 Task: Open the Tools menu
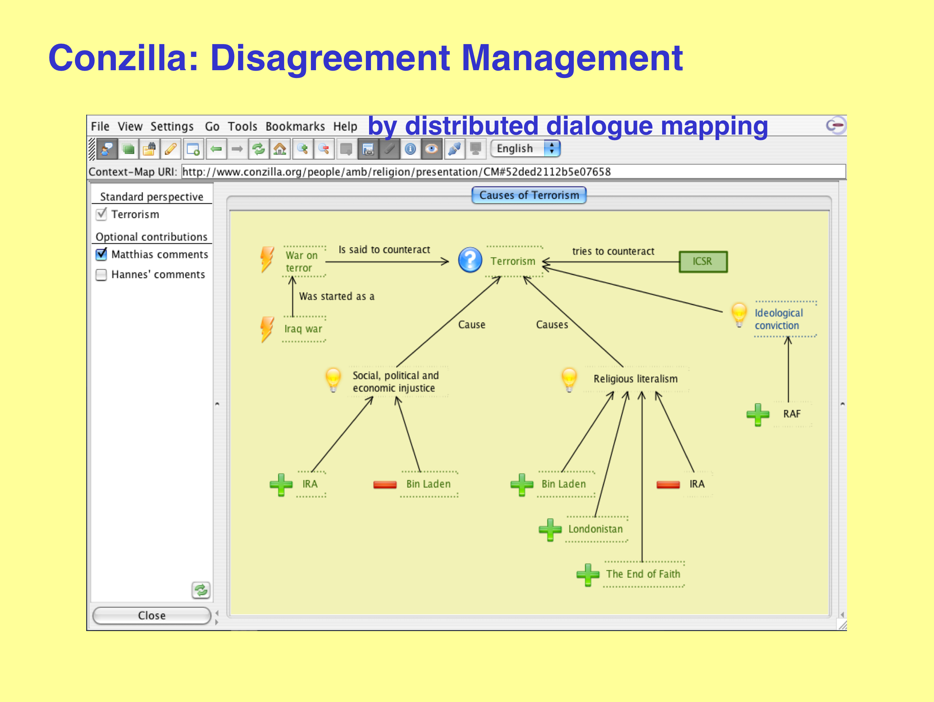pyautogui.click(x=242, y=126)
